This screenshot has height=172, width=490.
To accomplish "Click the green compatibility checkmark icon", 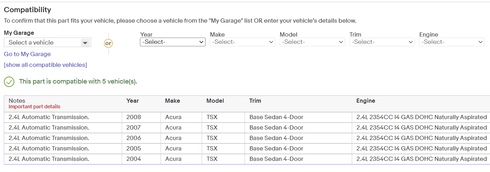I will [9, 82].
